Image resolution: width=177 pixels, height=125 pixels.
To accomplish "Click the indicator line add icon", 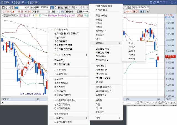I will point(126,7).
